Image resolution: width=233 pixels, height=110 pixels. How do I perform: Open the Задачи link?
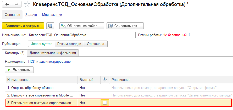(x=31, y=15)
